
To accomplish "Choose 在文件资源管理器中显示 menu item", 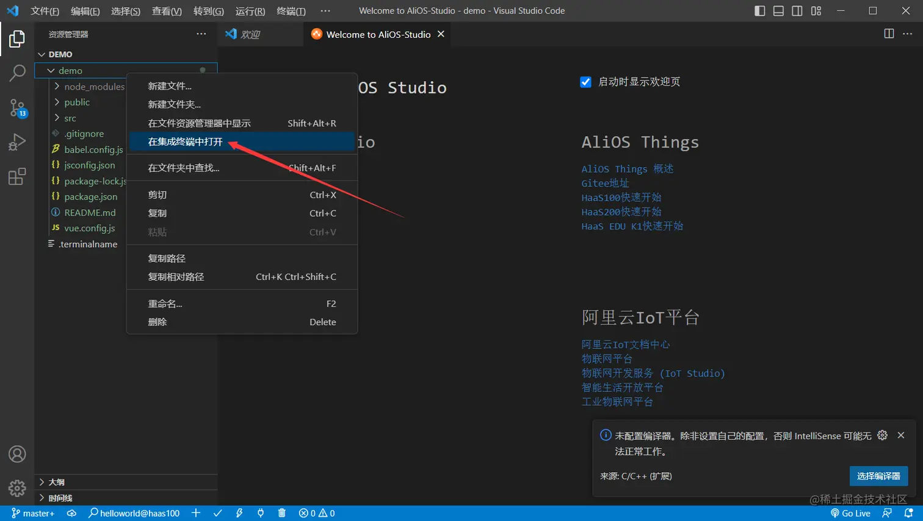I will point(242,123).
